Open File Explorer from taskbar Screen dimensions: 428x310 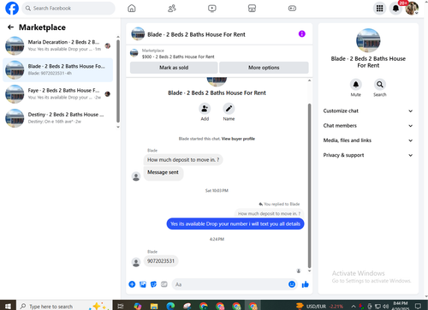pyautogui.click(x=154, y=307)
